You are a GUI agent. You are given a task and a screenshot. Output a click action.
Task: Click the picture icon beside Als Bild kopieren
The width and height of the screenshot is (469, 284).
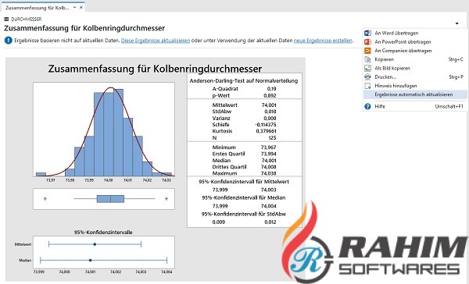(x=367, y=68)
